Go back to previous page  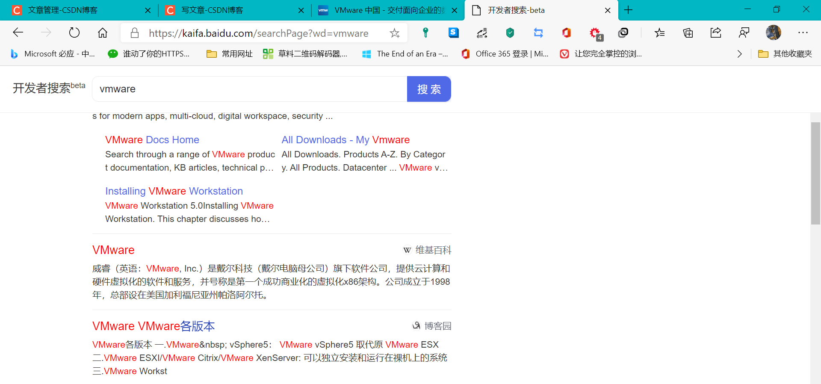[x=18, y=32]
